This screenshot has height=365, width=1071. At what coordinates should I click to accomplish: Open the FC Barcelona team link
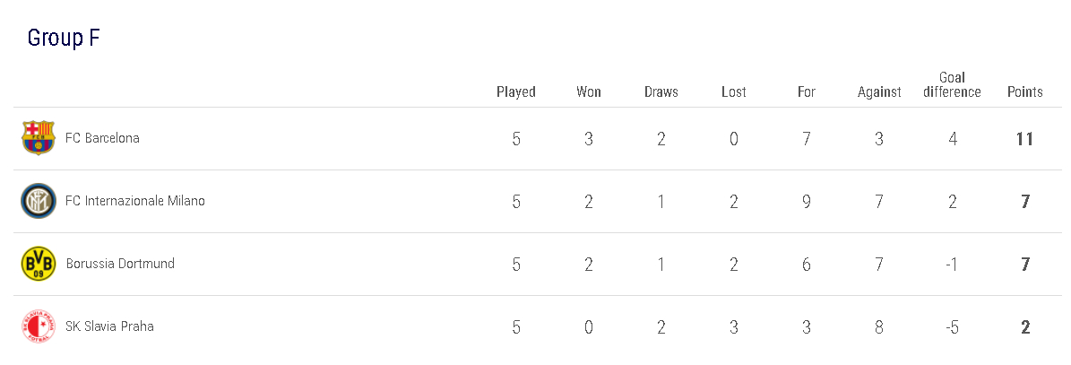(102, 138)
